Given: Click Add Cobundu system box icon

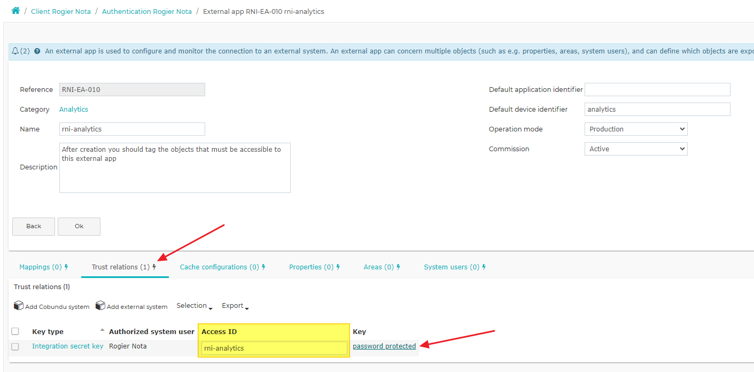Looking at the screenshot, I should point(19,306).
